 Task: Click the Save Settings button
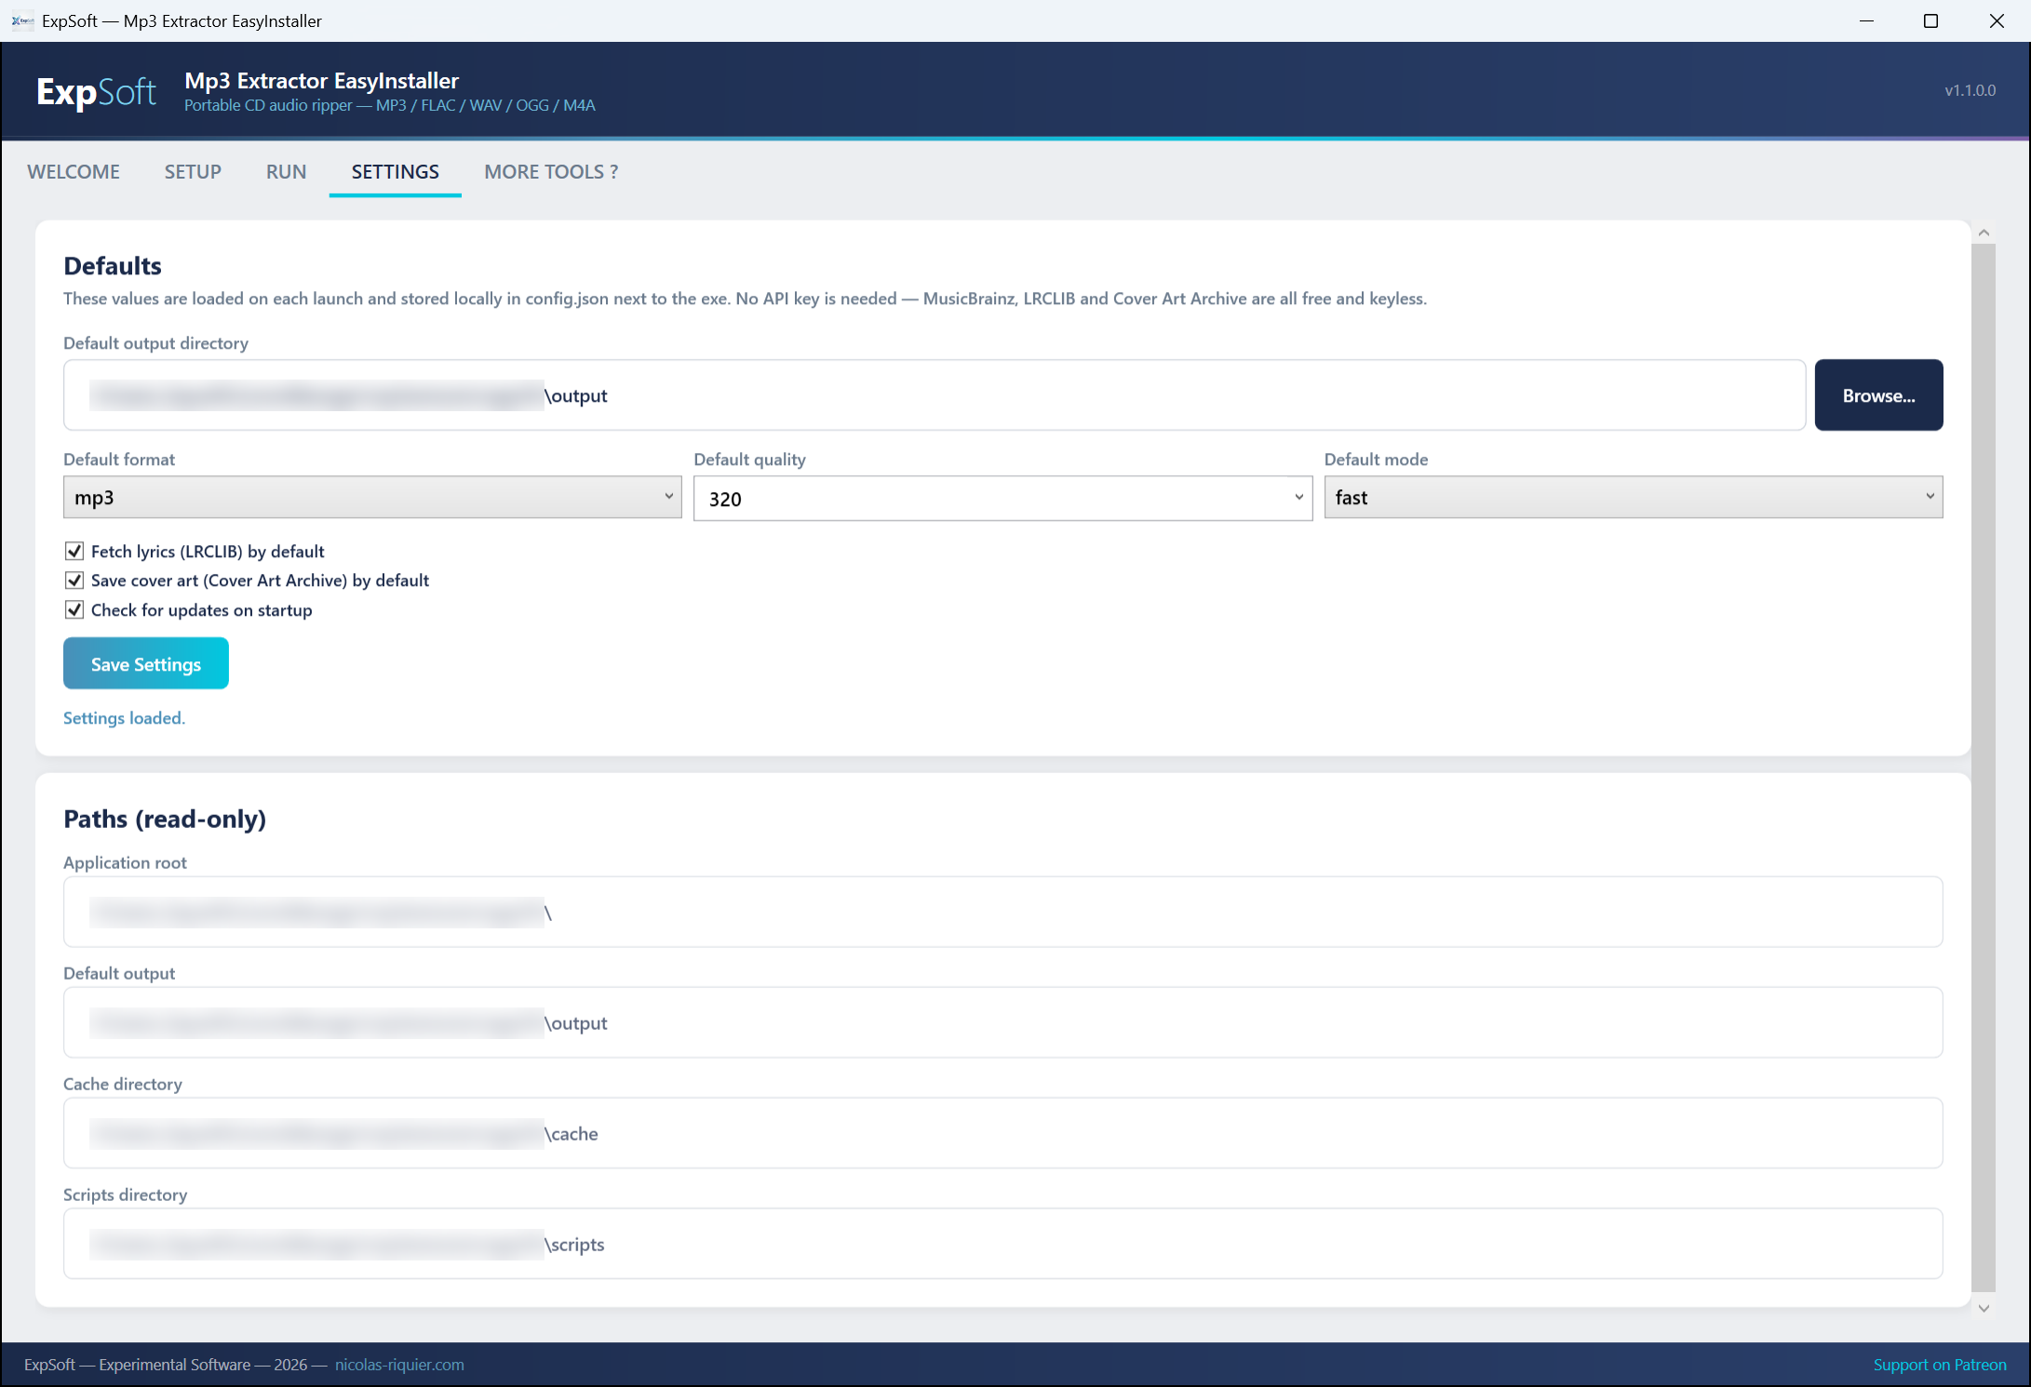pos(146,664)
